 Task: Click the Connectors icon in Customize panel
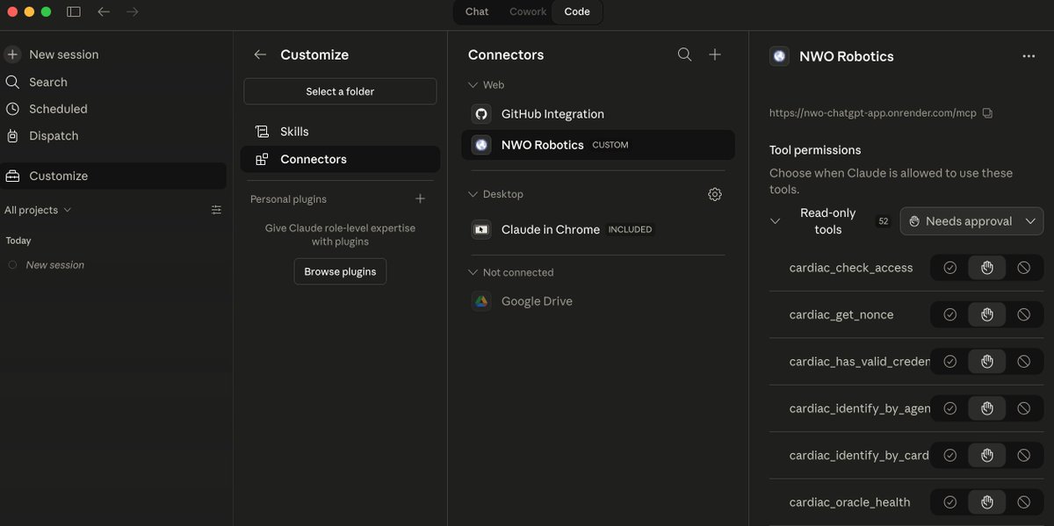coord(262,159)
